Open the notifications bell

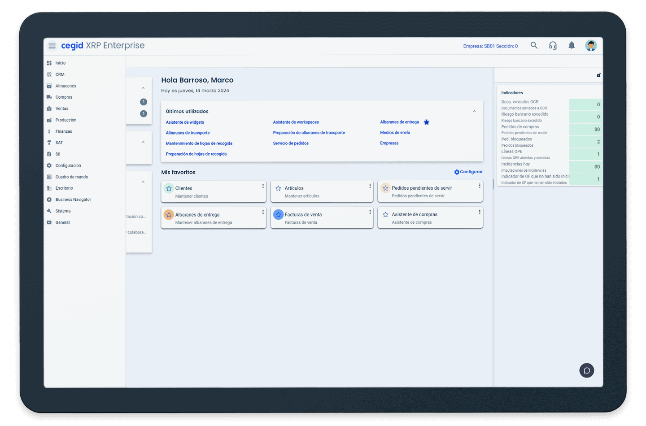point(572,45)
